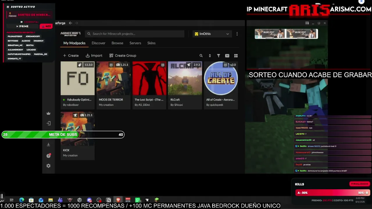Click the !PRIME command button in the overlay
Viewport: 372px width, 209px height.
coord(22,26)
